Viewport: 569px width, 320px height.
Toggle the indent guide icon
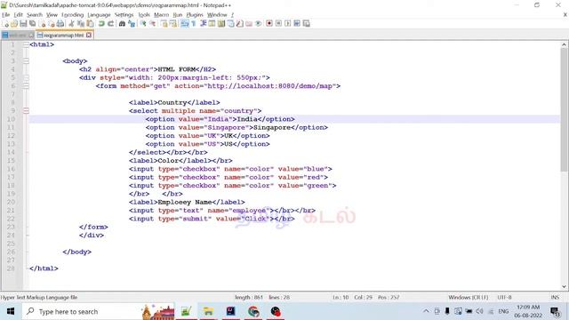click(203, 24)
